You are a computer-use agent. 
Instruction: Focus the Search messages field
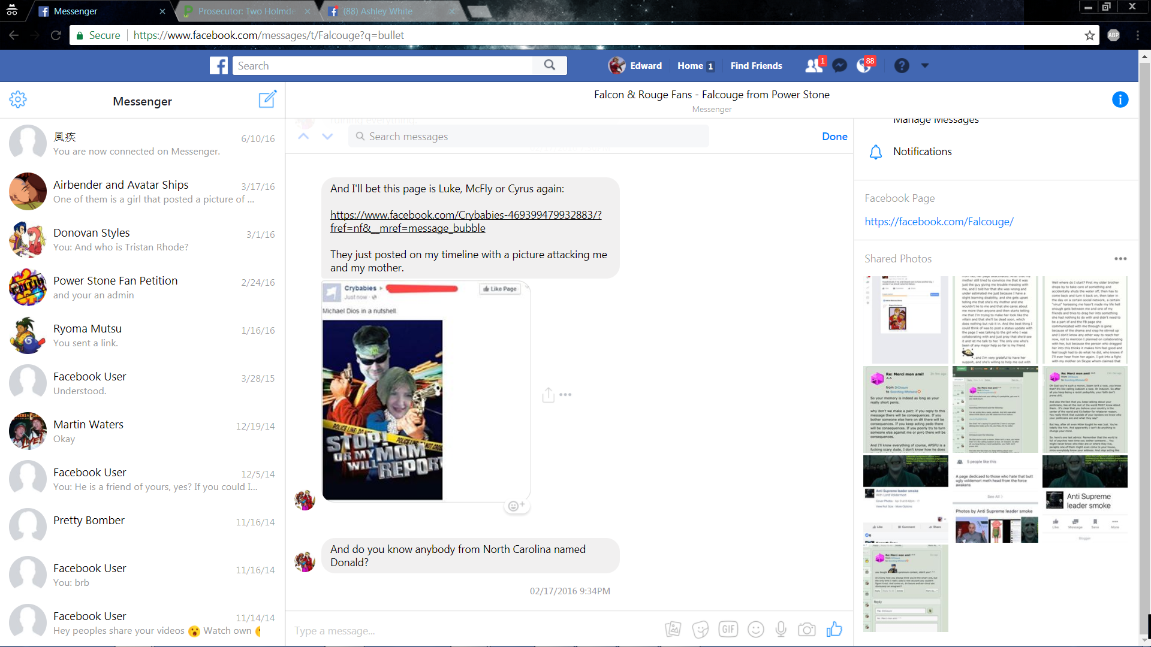pos(528,137)
